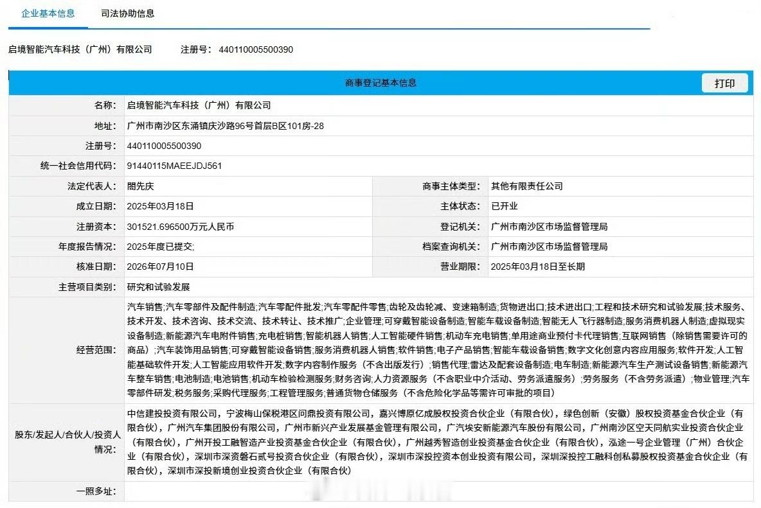This screenshot has width=761, height=508.
Task: Select credit code 91440115MAEEJDJ561
Action: [174, 166]
